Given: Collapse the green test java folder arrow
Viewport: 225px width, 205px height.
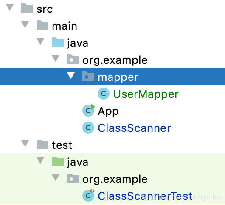Looking at the screenshot, I should 40,161.
